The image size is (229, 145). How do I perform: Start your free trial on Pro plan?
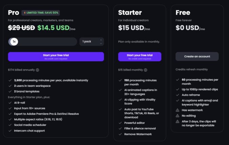click(56, 56)
